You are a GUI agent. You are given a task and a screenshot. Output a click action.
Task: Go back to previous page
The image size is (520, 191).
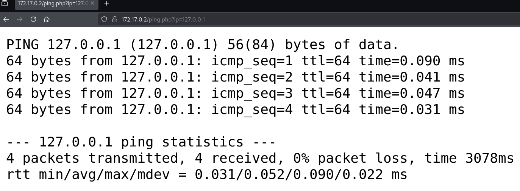pos(6,19)
